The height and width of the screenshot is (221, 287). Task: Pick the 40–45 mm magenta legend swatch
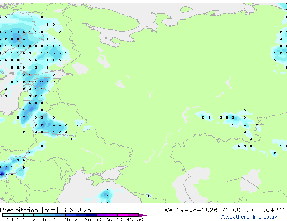pos(122,215)
